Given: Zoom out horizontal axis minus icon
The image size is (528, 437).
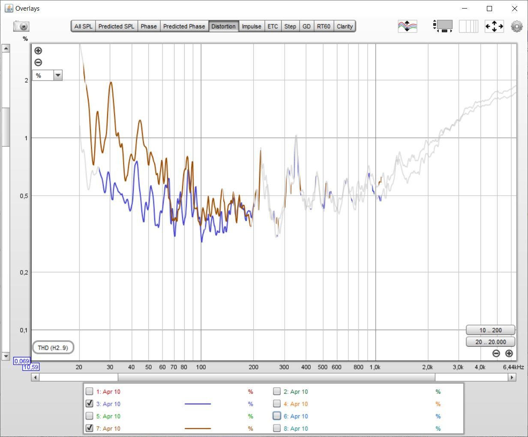Looking at the screenshot, I should [x=496, y=353].
